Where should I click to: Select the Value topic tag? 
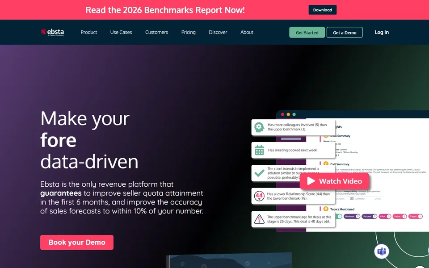[x=400, y=216]
